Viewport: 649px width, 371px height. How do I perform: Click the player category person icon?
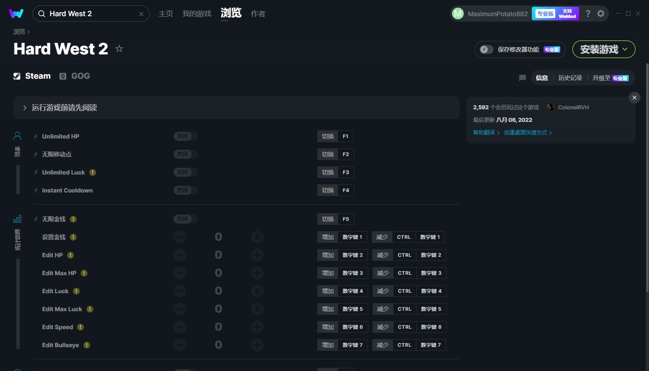[x=17, y=136]
